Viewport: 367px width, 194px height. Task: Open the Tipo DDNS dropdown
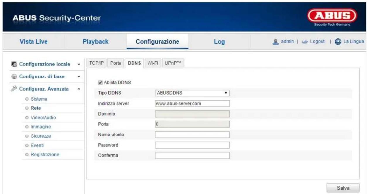coord(192,93)
